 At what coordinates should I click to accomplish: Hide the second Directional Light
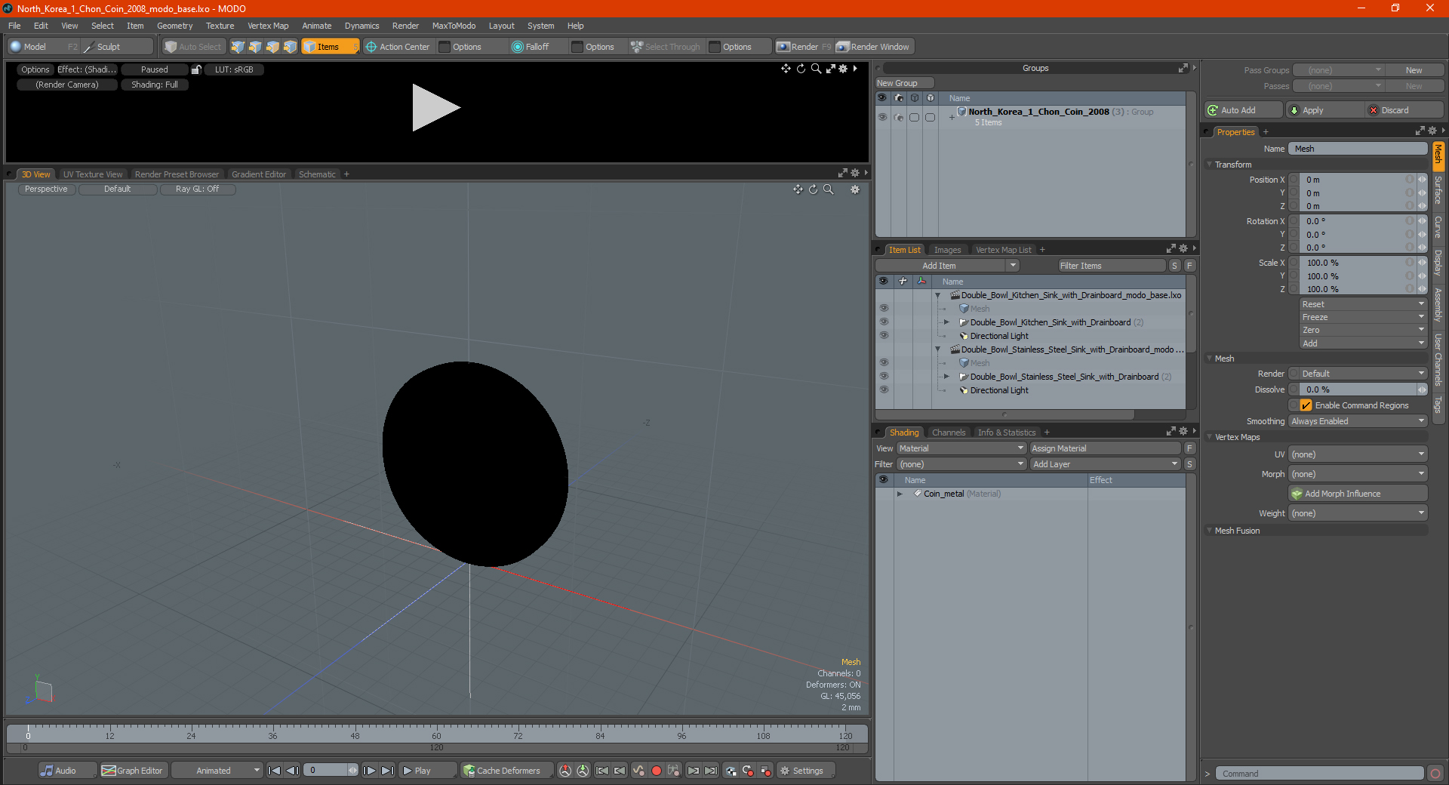[x=884, y=390]
